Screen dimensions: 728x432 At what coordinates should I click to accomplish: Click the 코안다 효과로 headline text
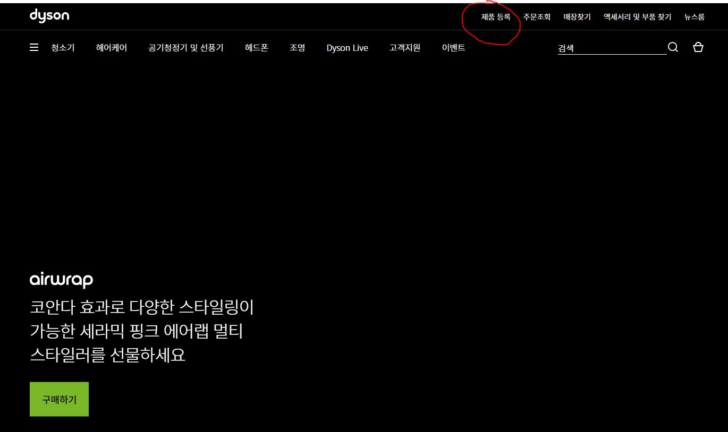[142, 331]
